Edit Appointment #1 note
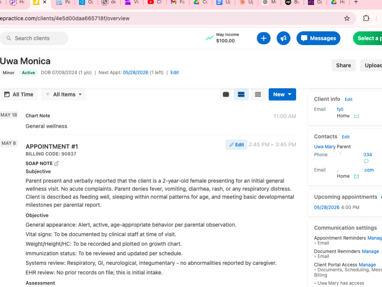 236,145
